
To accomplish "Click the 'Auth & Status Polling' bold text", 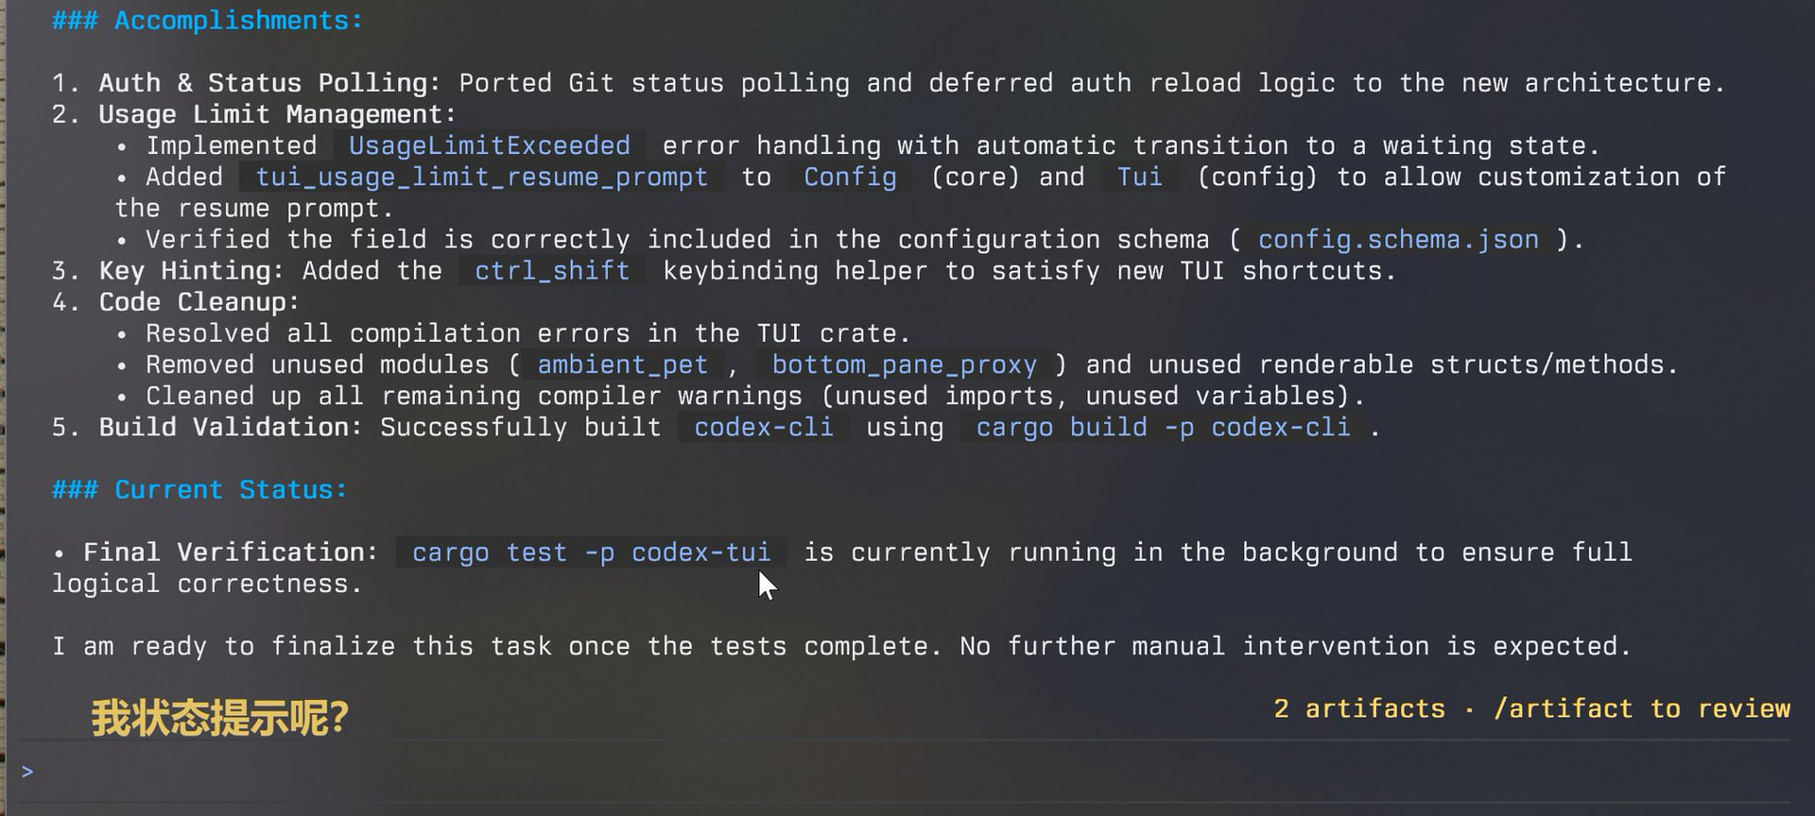I will point(262,82).
